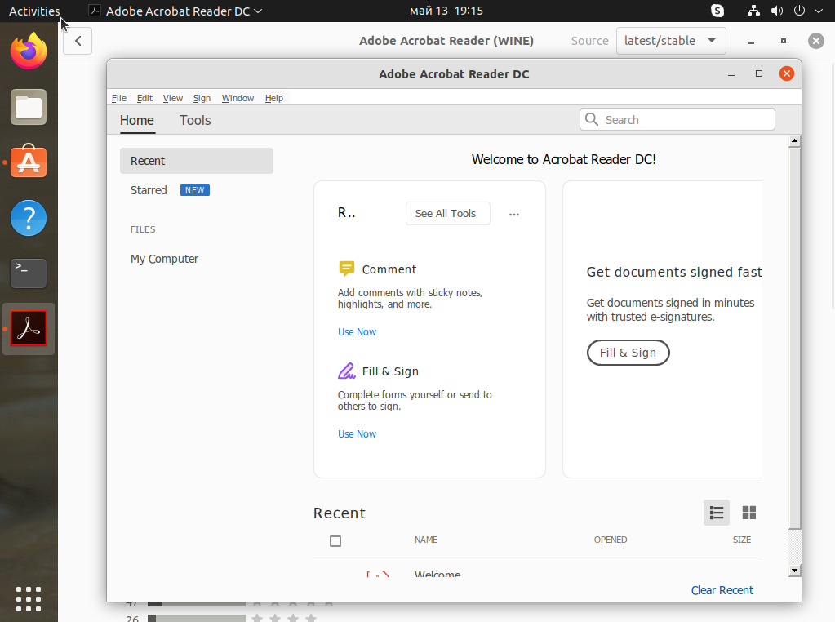Image resolution: width=835 pixels, height=622 pixels.
Task: Click the Fill & Sign pen icon
Action: pos(346,371)
